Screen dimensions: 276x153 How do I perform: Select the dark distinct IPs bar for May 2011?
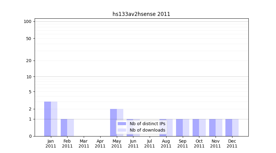click(x=113, y=122)
